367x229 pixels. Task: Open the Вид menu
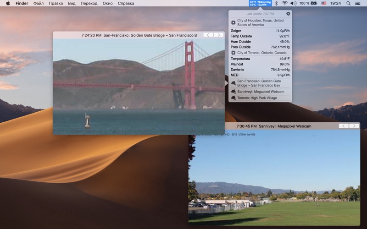pos(72,3)
